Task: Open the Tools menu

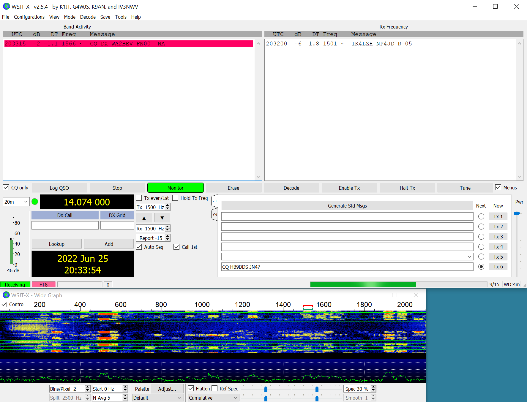Action: coord(121,17)
